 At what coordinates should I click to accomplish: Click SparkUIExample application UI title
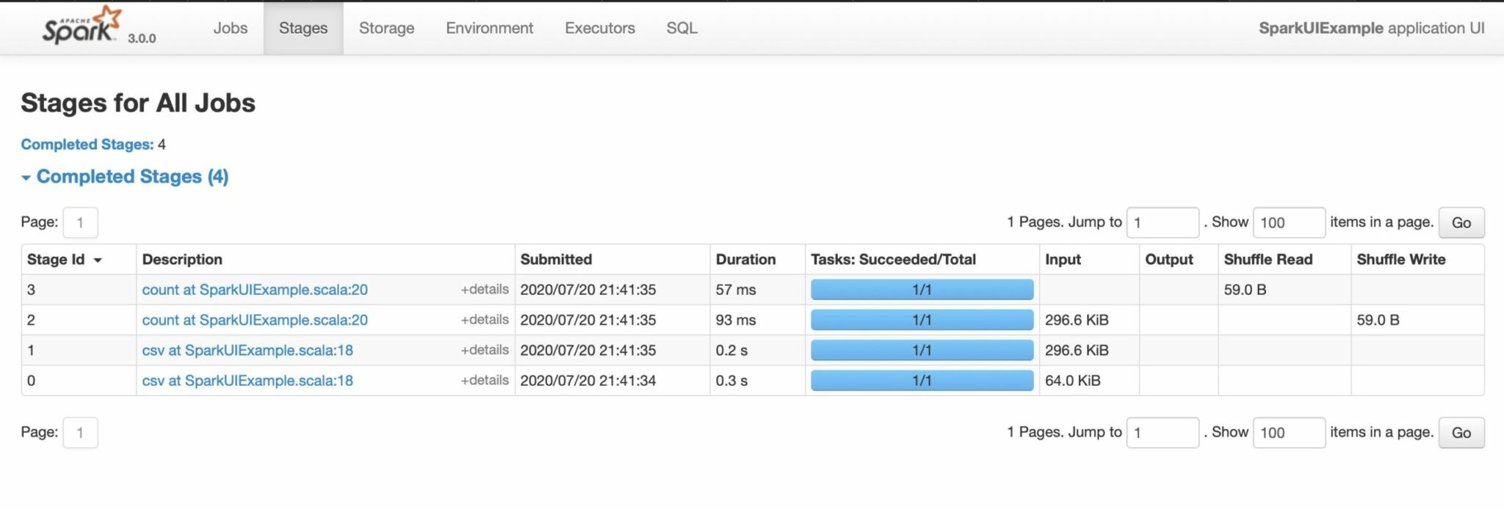[x=1371, y=28]
